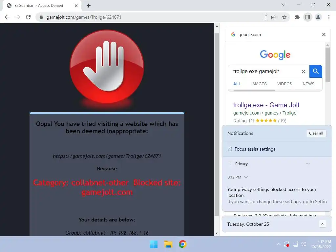Open the volume speaker tray icon
336x252 pixels.
pyautogui.click(x=304, y=244)
